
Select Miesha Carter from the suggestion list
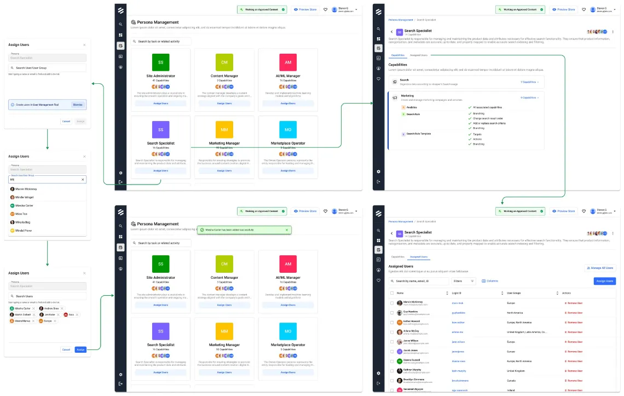pos(48,205)
